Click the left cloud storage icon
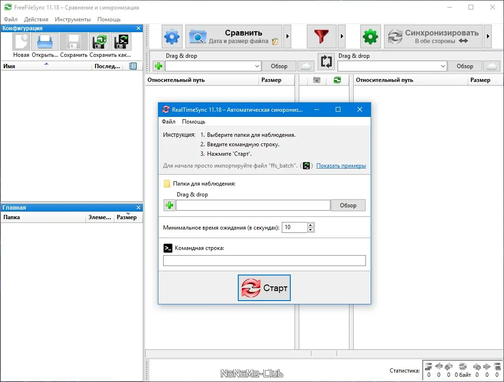504x382 pixels. click(x=306, y=66)
